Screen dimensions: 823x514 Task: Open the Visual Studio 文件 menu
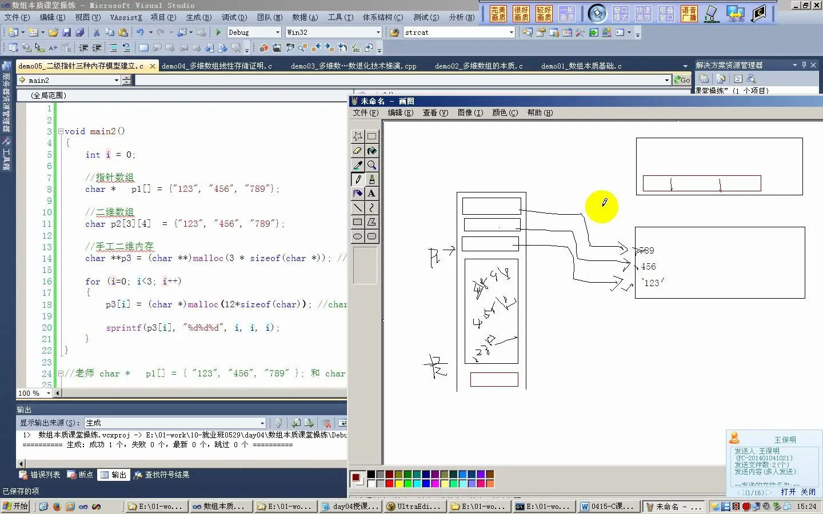pyautogui.click(x=17, y=18)
